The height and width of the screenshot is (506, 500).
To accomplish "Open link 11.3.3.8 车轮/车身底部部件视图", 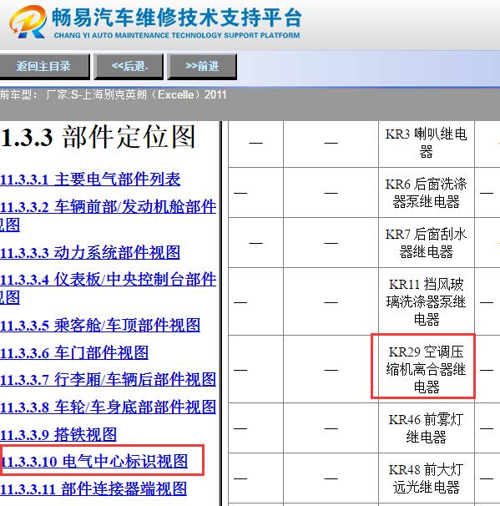I will tap(108, 407).
